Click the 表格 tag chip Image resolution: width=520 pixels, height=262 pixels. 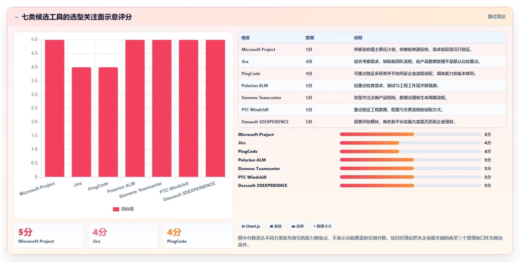click(276, 226)
